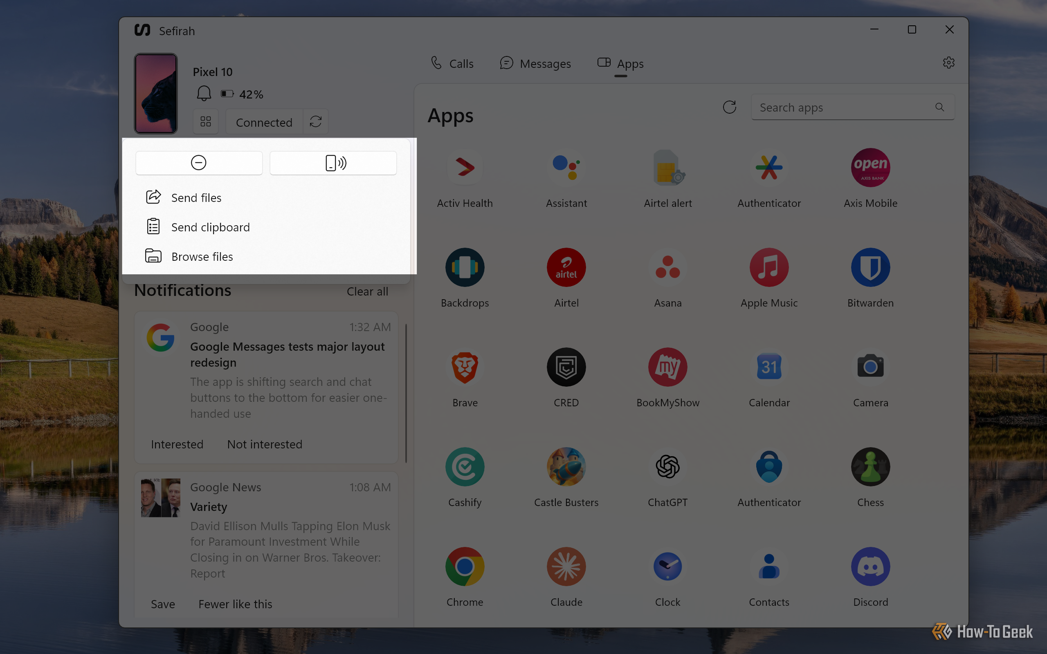Launch the Assistant app
Screen dimensions: 1047x654
(x=566, y=179)
